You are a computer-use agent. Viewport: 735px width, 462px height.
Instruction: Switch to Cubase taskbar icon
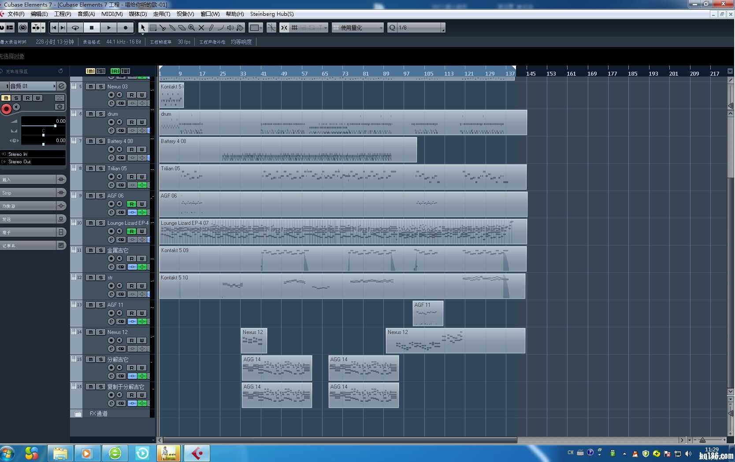tap(197, 453)
